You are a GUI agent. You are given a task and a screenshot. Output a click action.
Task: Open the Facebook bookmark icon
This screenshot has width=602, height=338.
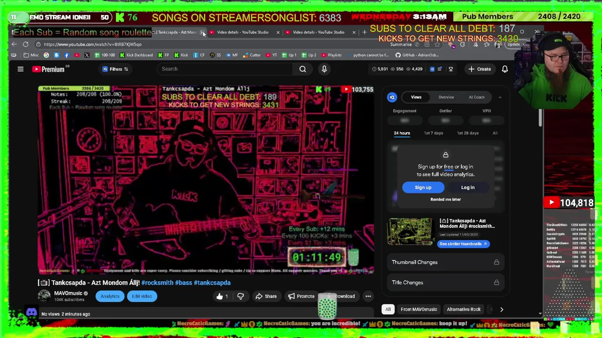pos(66,55)
